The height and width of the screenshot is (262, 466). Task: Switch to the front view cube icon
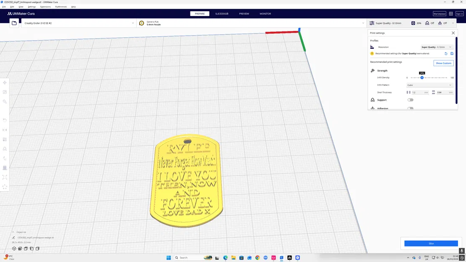(19, 248)
